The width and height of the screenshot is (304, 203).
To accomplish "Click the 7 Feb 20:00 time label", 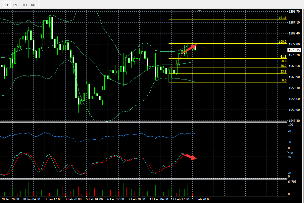I will point(137,199).
